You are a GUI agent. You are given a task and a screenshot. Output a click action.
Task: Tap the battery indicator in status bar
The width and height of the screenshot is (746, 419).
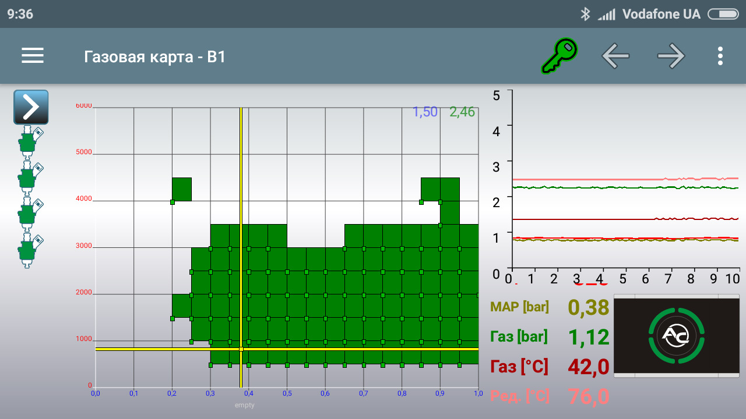pos(723,14)
